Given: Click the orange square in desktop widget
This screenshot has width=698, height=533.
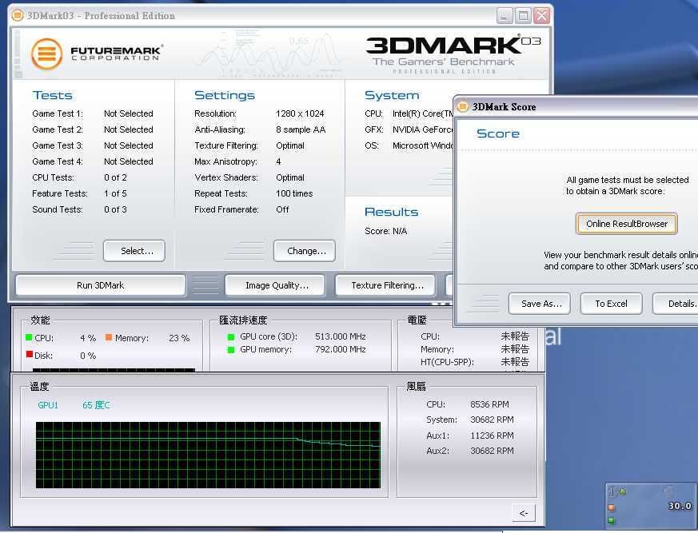Looking at the screenshot, I should (612, 507).
